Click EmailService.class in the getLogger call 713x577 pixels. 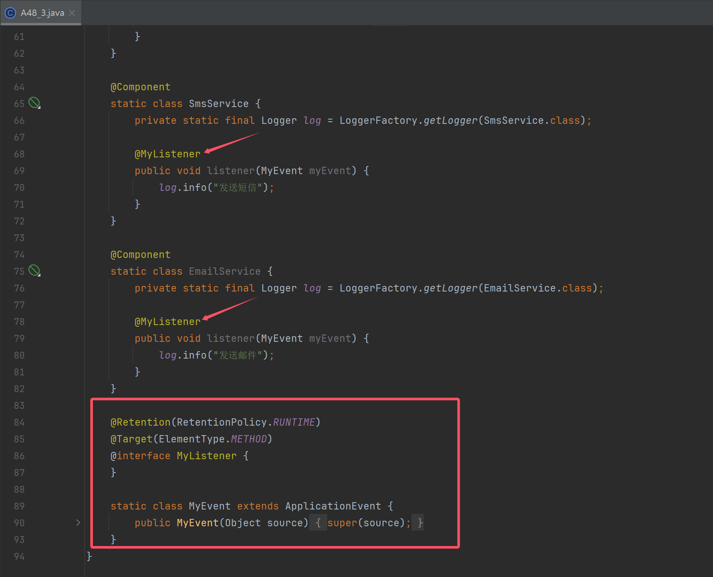(538, 288)
